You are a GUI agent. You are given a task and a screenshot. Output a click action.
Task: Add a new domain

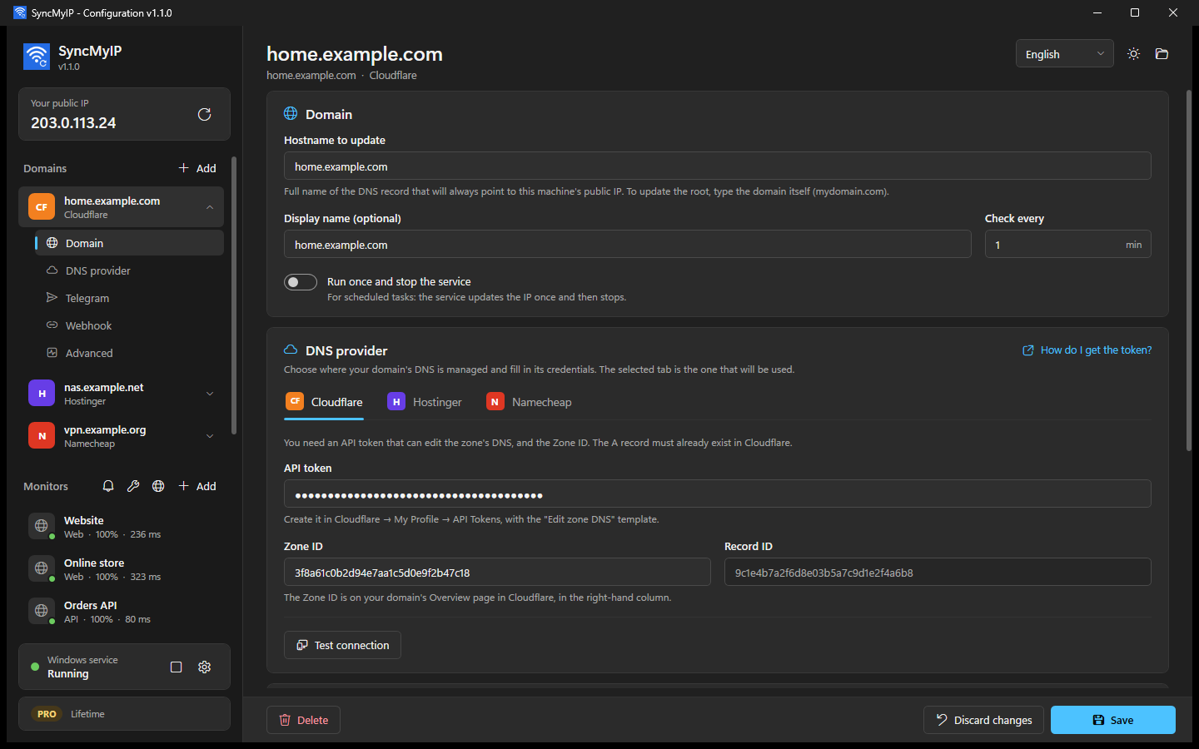coord(197,168)
